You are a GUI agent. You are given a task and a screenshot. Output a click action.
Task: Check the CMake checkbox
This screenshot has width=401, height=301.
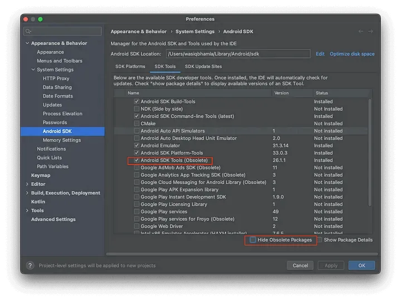(x=136, y=123)
